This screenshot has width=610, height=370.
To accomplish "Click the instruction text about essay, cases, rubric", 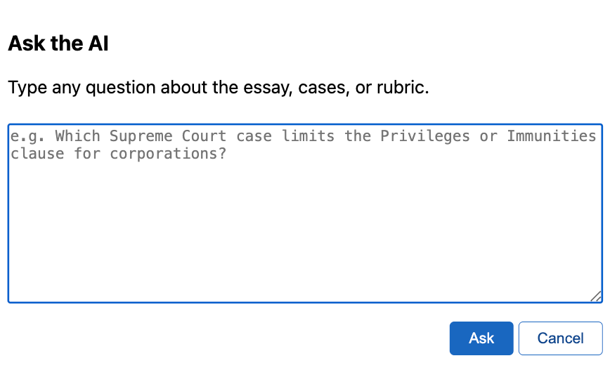I will (219, 87).
